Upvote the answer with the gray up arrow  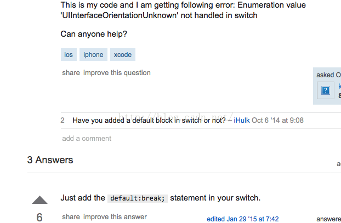(x=40, y=201)
